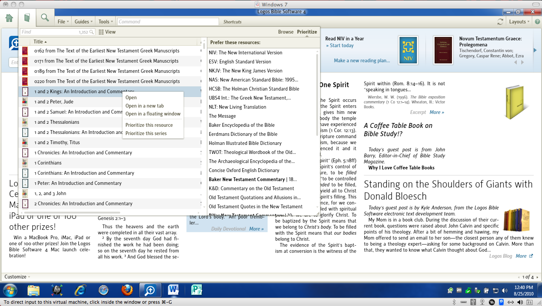
Task: Click Why I Love Coffee Table Books
Action: [x=401, y=168]
